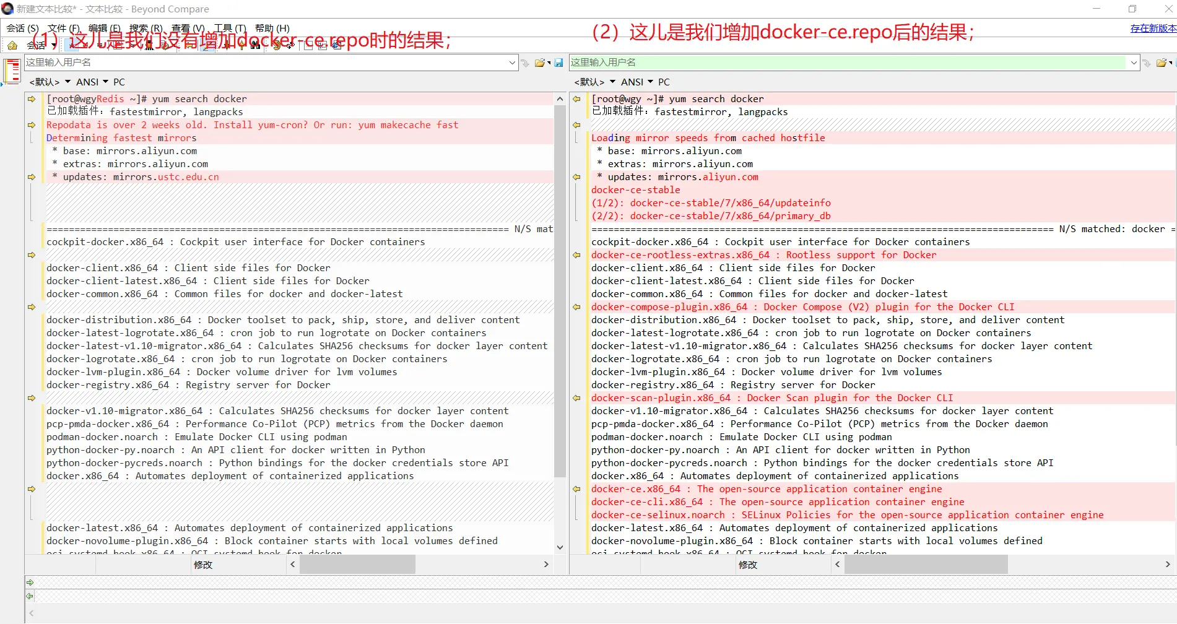Copy right 'updates: mirrors.aliyun.com' section to left

point(576,177)
